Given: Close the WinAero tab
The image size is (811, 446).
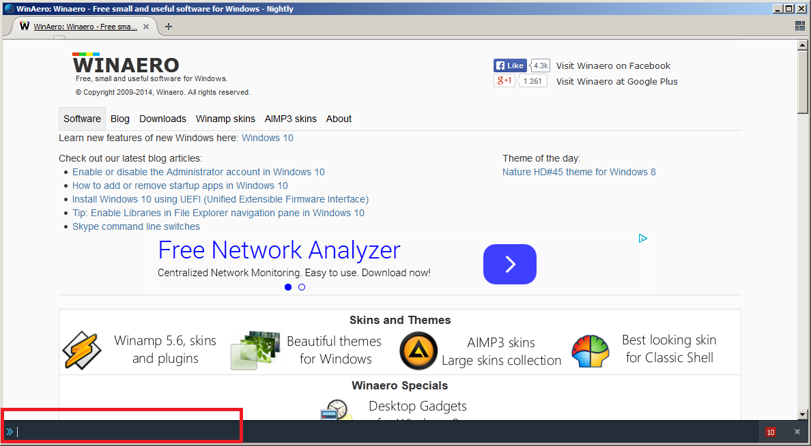Looking at the screenshot, I should coord(146,27).
